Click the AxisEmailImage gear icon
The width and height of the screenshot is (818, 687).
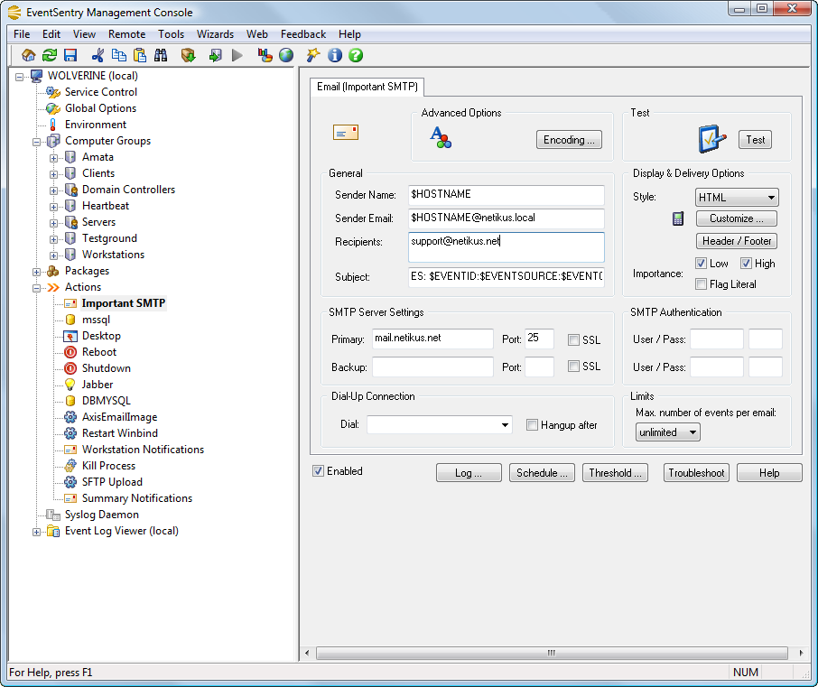tap(70, 417)
